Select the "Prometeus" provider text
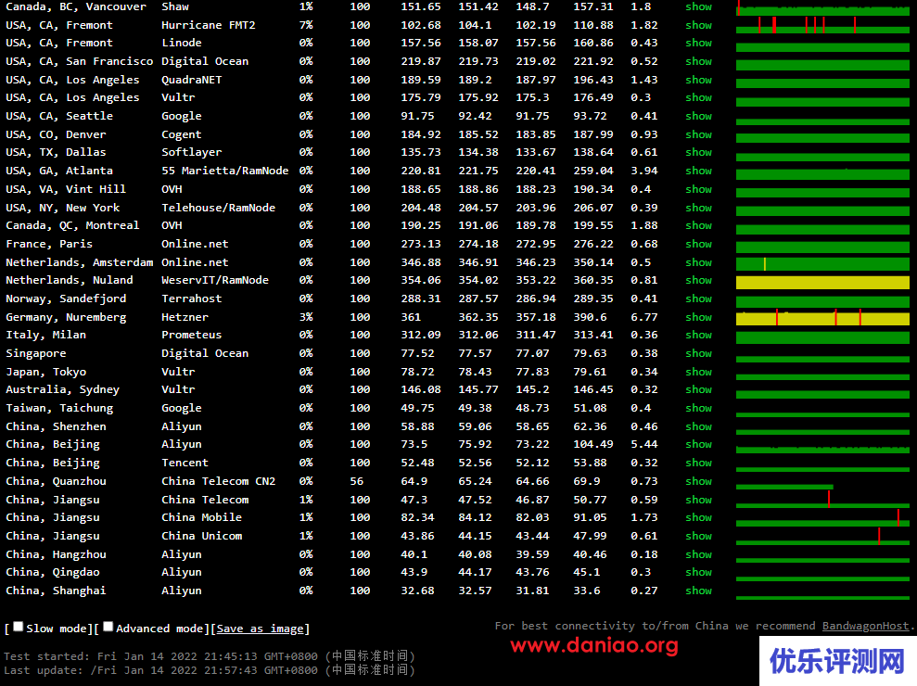Image resolution: width=917 pixels, height=686 pixels. pos(192,335)
